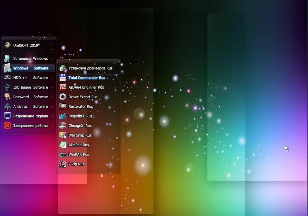Launch GimageX Rus
The width and height of the screenshot is (308, 216).
pyautogui.click(x=89, y=126)
